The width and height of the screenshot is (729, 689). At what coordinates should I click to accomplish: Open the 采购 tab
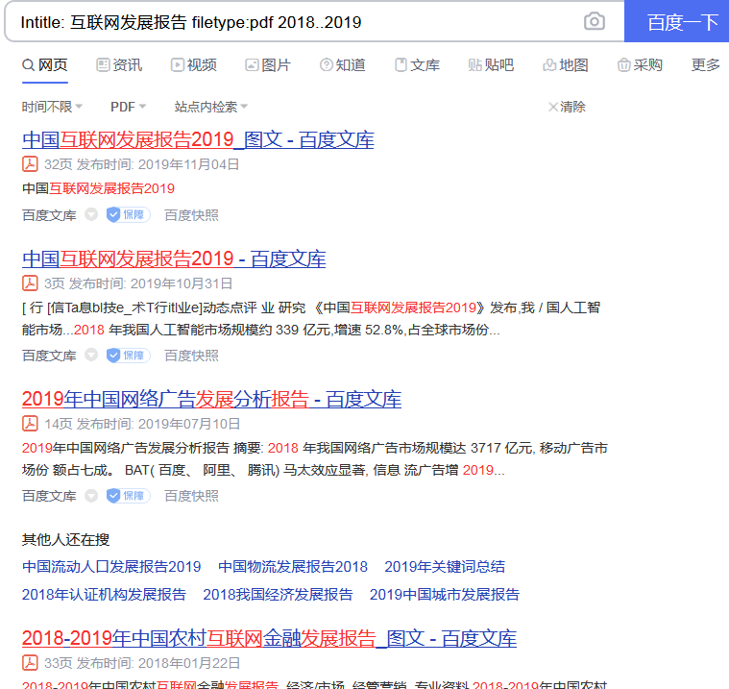pyautogui.click(x=640, y=65)
